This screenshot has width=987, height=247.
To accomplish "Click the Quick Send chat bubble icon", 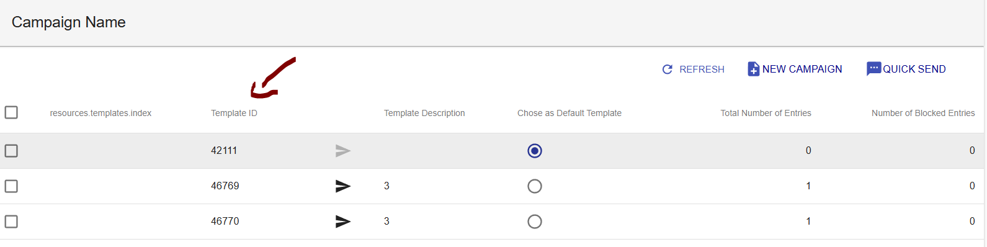I will [x=873, y=69].
